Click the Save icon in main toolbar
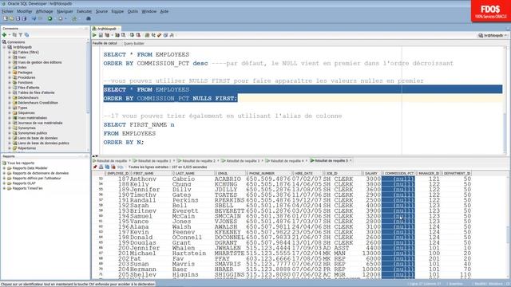This screenshot has height=287, width=511. pos(18,18)
